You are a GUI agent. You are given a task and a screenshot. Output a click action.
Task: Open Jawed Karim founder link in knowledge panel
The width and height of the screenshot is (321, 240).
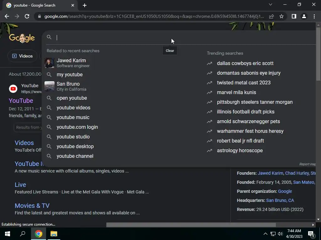[x=271, y=173]
